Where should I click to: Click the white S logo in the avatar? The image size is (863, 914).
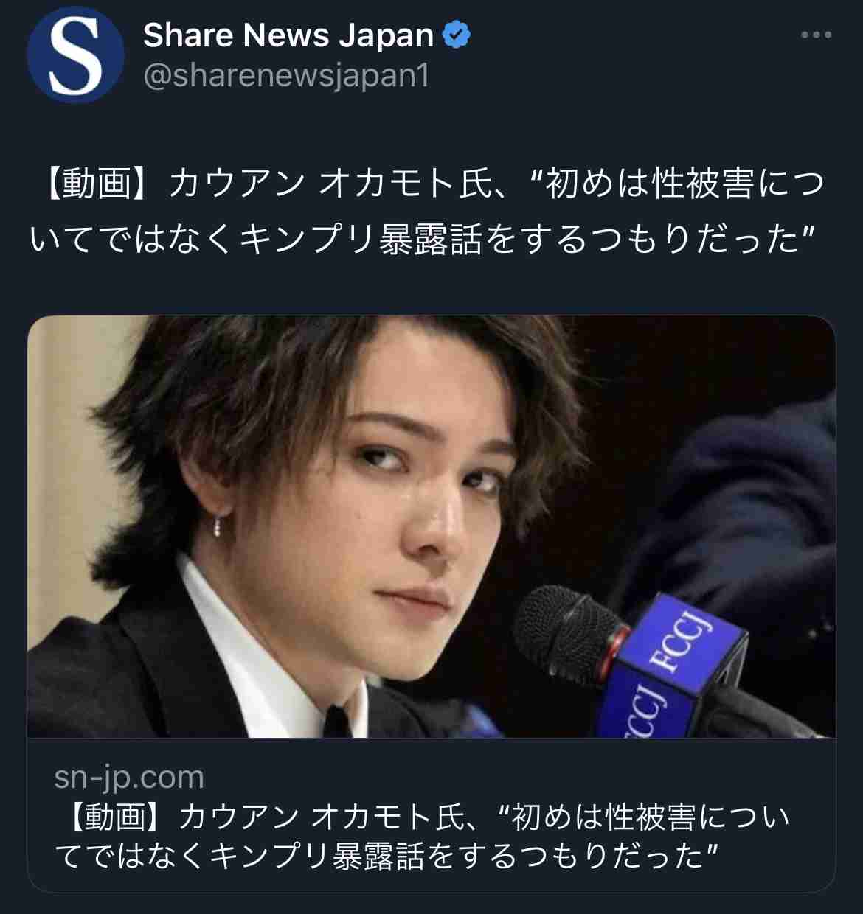74,55
